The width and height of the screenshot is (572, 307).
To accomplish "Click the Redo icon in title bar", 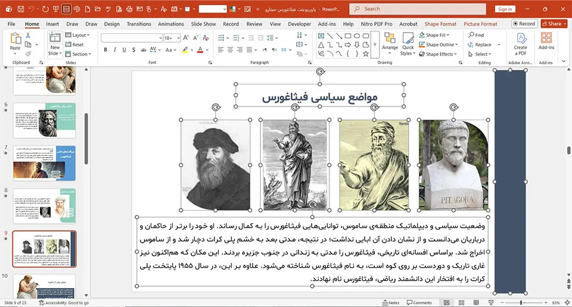I will click(45, 9).
